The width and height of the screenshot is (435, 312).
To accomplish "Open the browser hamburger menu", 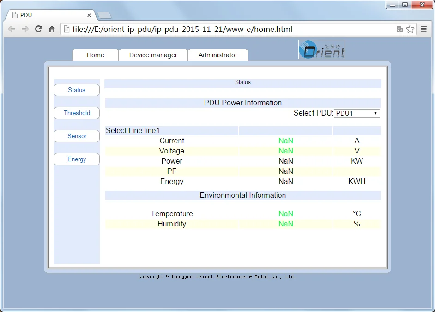I will [423, 29].
